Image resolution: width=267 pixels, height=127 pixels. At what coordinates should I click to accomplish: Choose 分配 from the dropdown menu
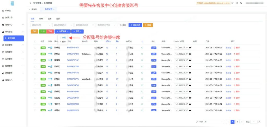pyautogui.click(x=63, y=37)
